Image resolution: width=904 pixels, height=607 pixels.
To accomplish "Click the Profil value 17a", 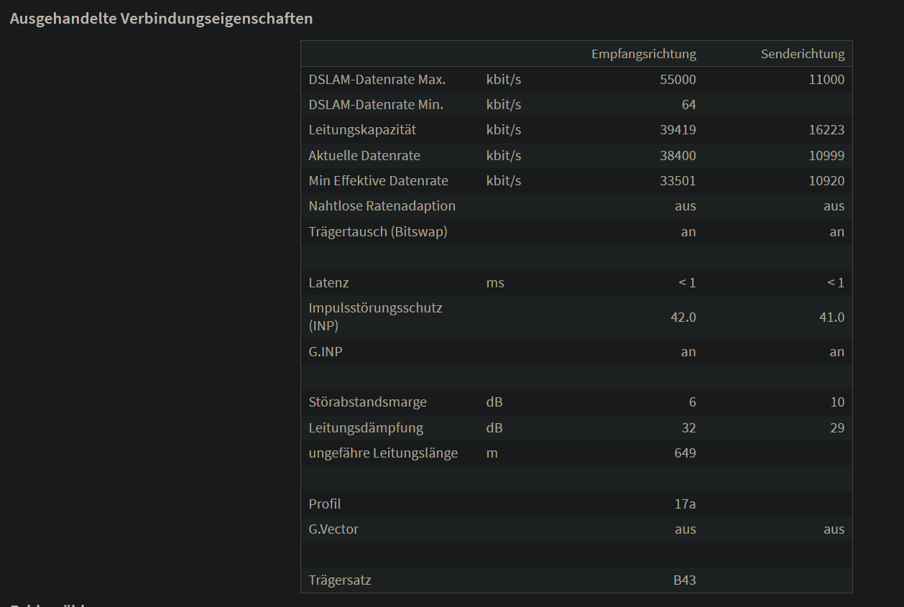I will 685,504.
